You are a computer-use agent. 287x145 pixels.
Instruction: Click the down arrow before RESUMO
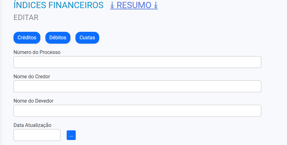pos(112,5)
